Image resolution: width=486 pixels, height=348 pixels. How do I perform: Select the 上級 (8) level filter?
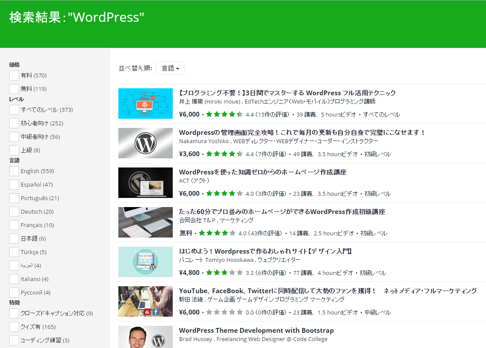coord(14,150)
